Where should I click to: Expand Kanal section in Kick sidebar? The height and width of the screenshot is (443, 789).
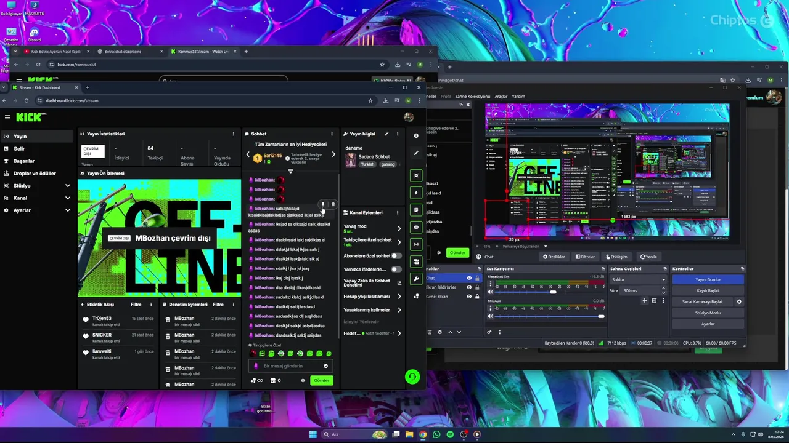tap(67, 198)
